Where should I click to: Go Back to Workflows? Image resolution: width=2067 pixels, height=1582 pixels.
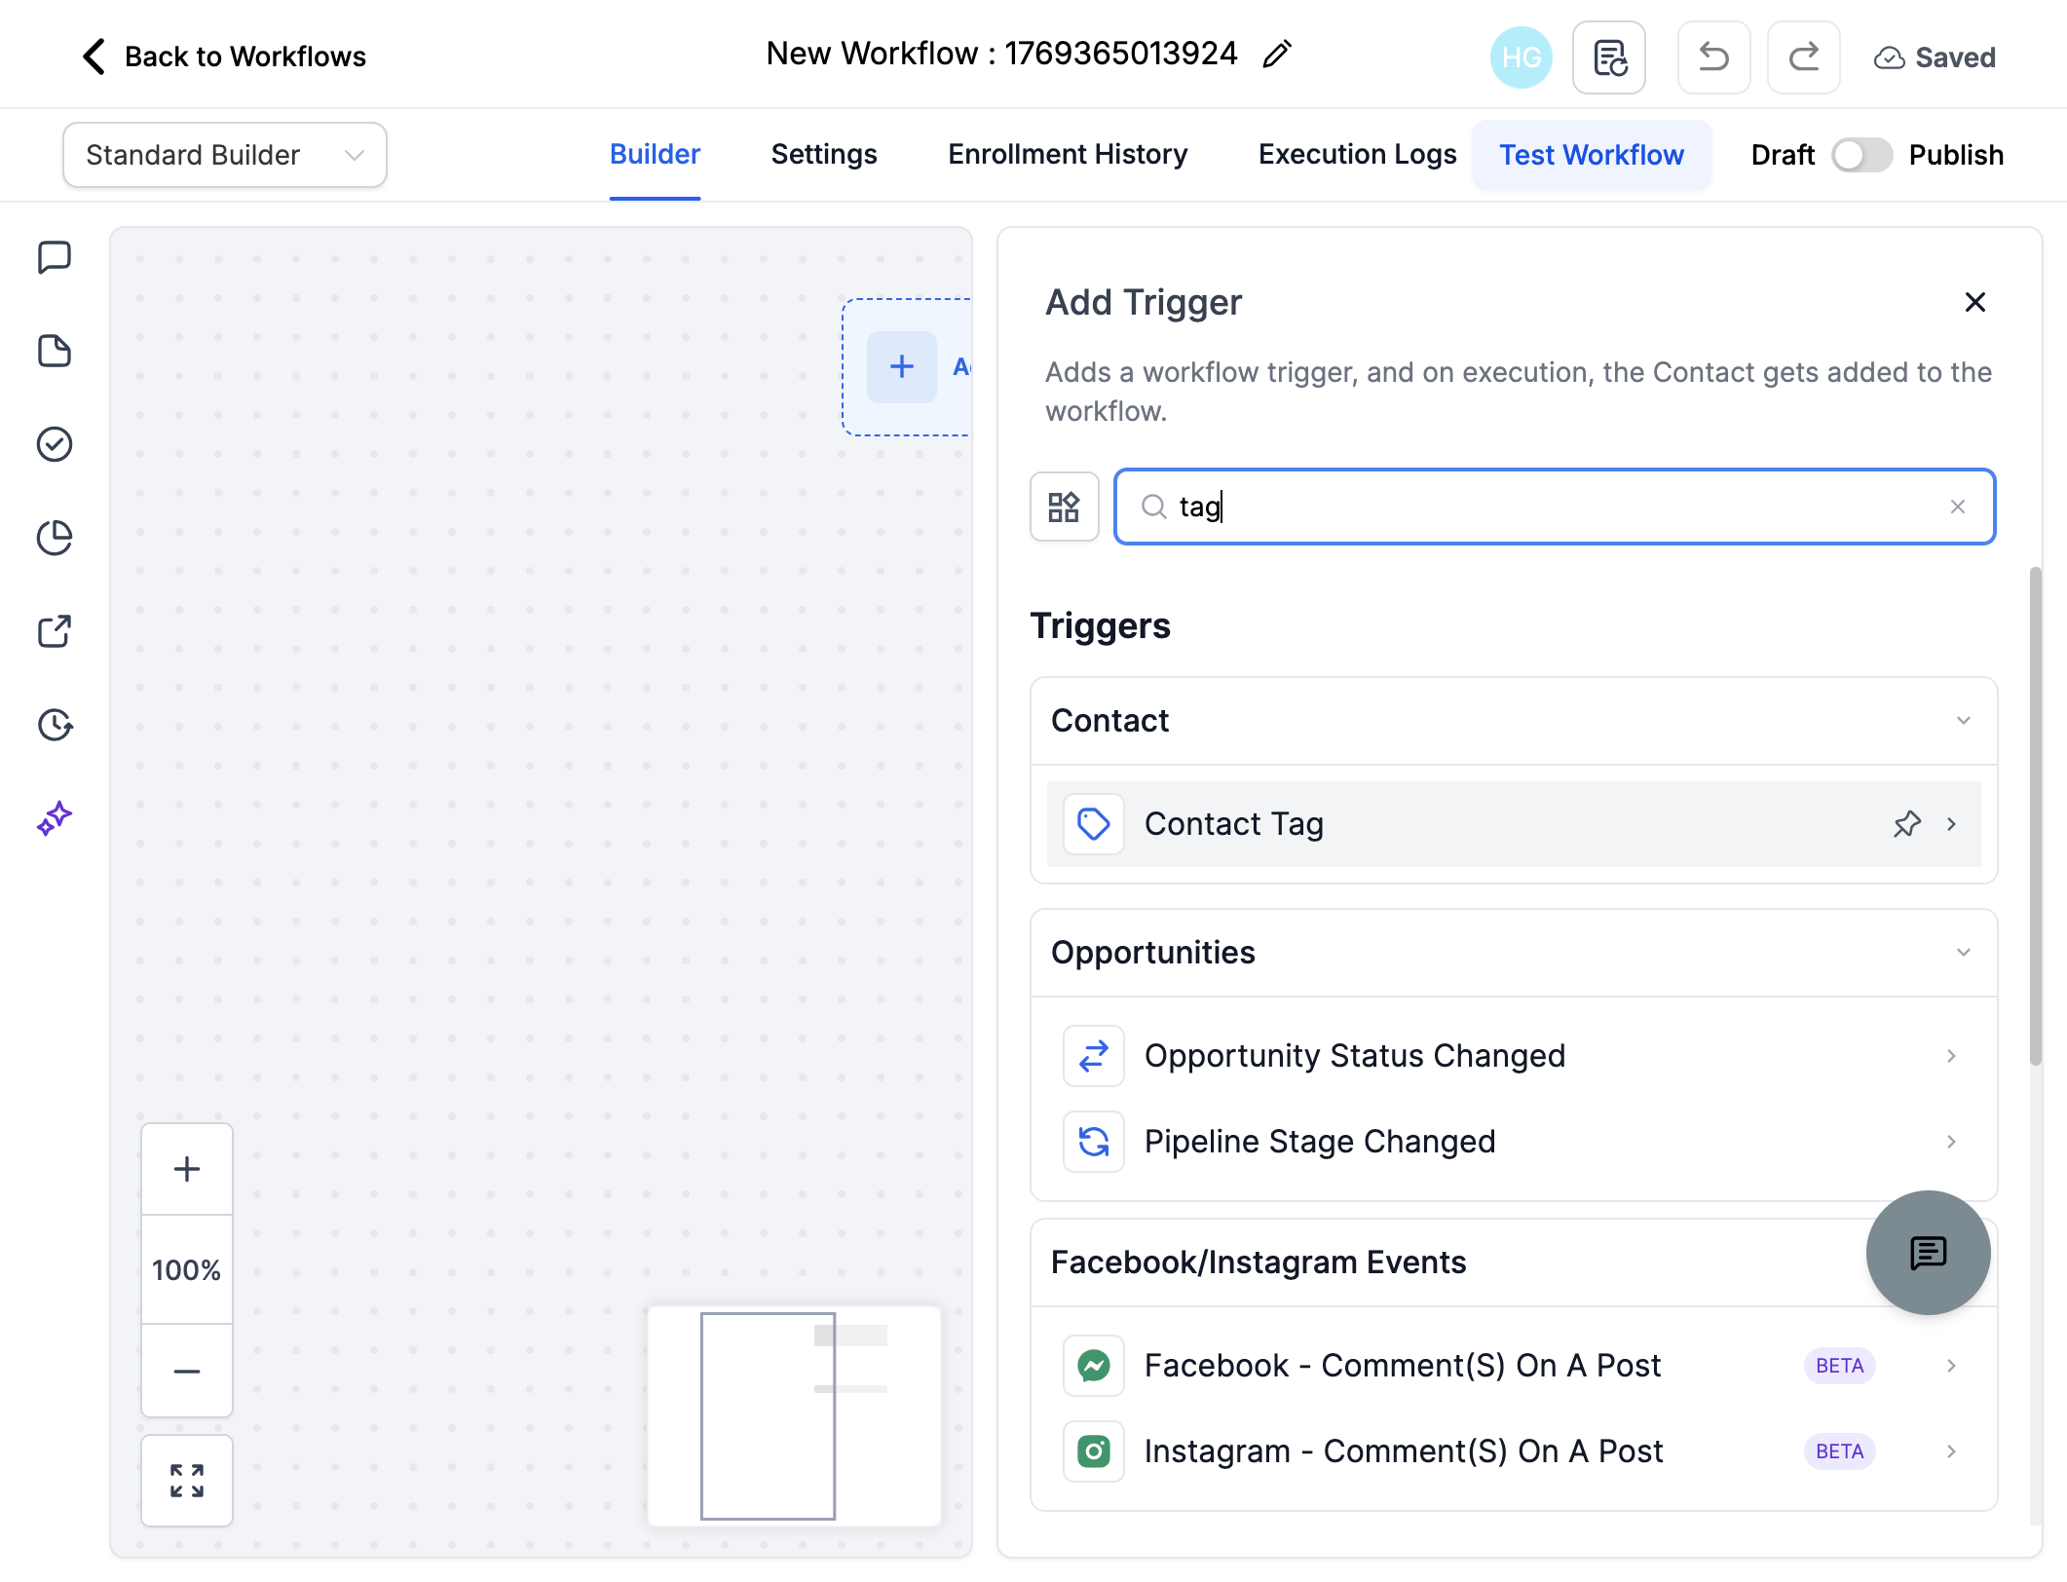click(x=224, y=56)
